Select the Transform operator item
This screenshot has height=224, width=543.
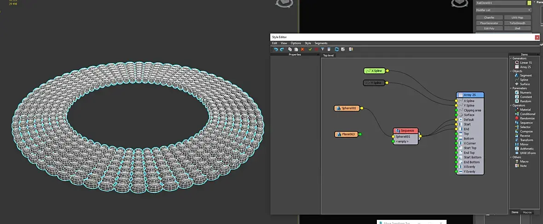click(x=524, y=140)
